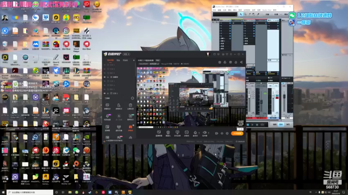Click the second mixer channel fader in Studio One
The image size is (348, 195).
(x=261, y=102)
